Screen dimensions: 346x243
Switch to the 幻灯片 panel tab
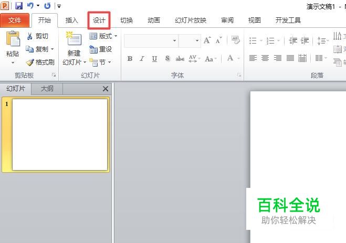pos(16,89)
